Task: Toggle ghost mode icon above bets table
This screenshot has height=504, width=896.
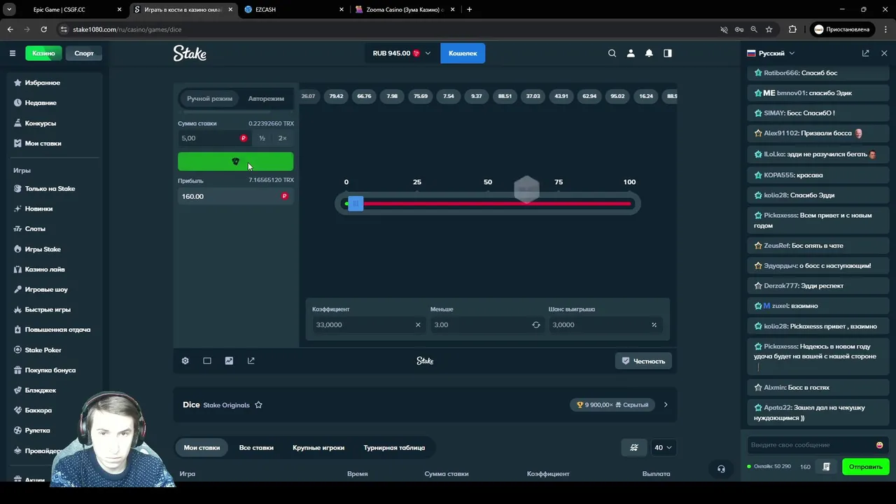Action: (634, 447)
